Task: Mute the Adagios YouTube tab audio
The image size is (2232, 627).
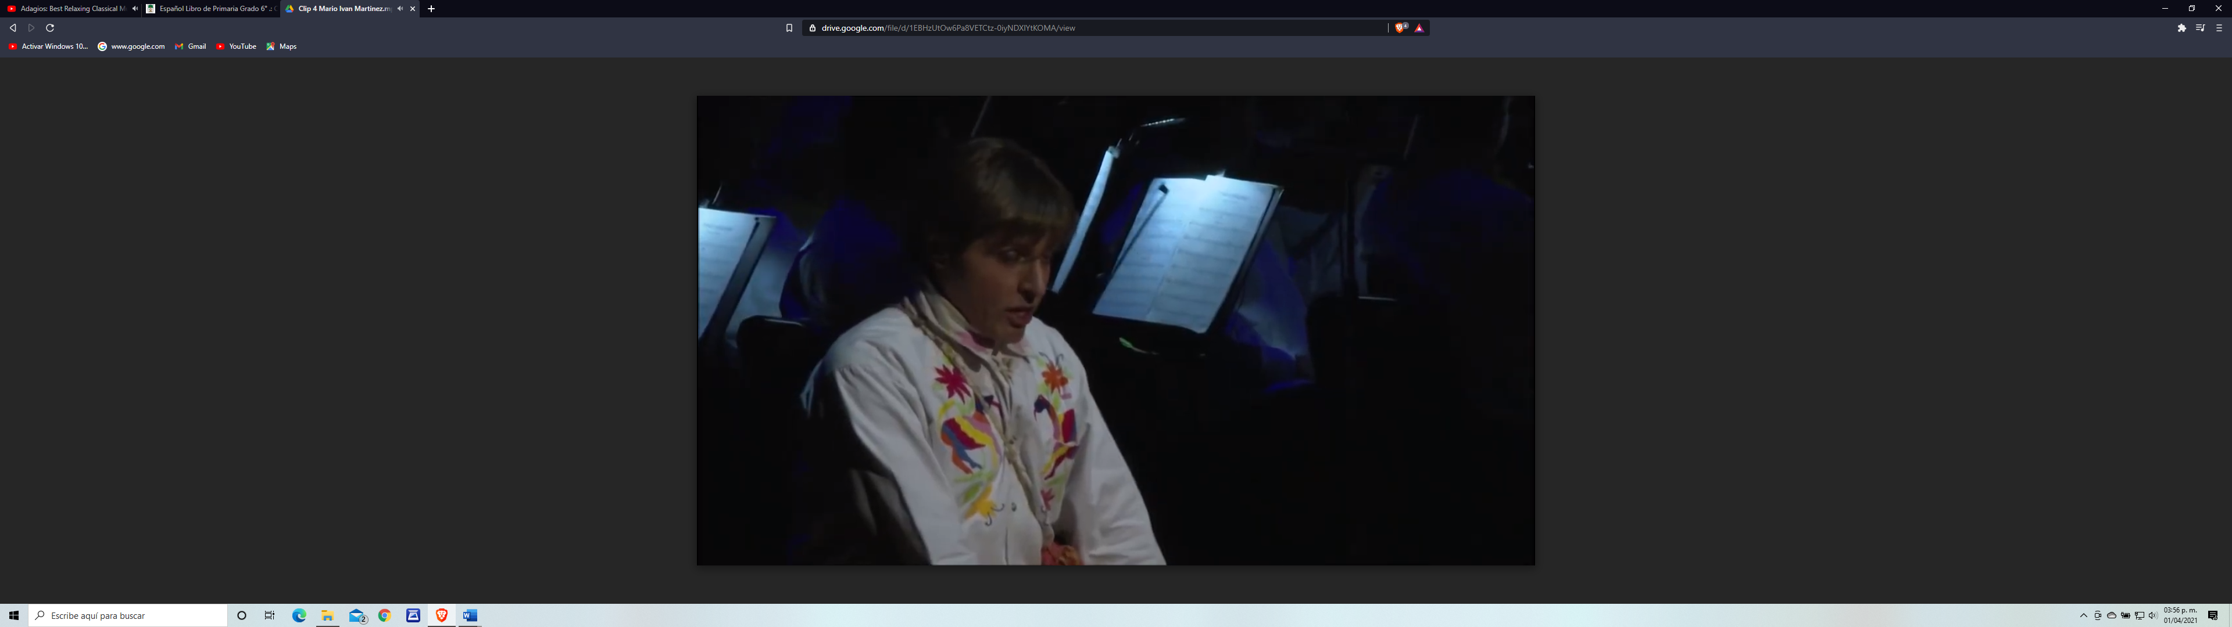Action: (134, 9)
